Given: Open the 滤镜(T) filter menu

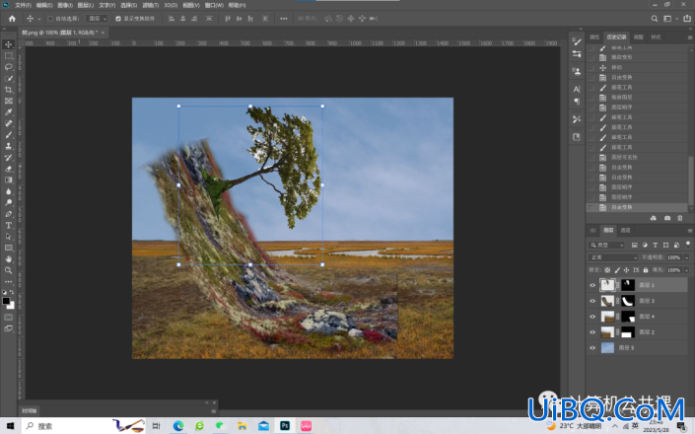Looking at the screenshot, I should [x=151, y=5].
